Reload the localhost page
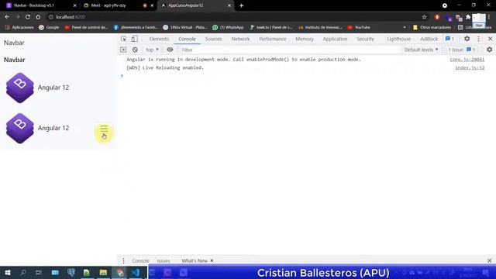The height and width of the screenshot is (279, 496). pos(28,17)
